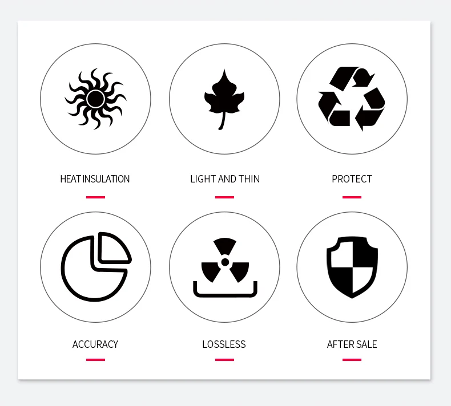Click the AFTER SALE label
451x406 pixels.
pos(352,344)
